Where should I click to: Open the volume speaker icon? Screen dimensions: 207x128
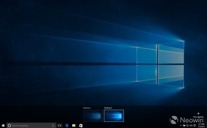coord(191,126)
